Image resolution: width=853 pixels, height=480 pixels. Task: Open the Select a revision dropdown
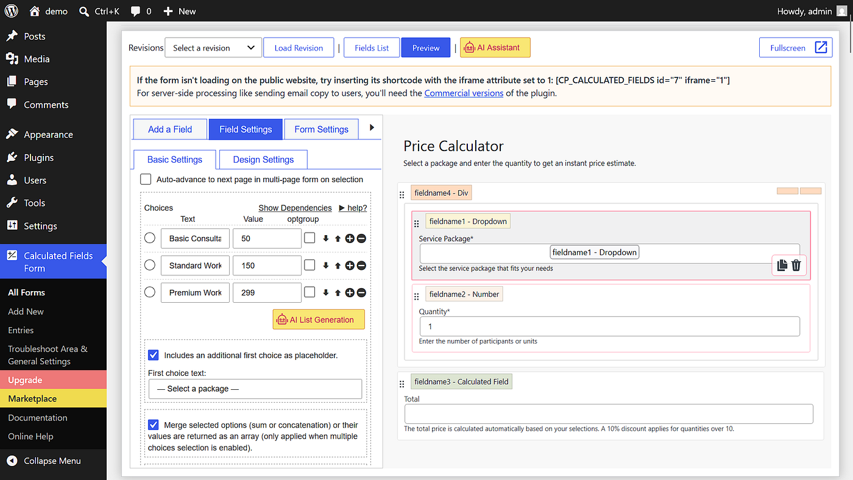[213, 48]
